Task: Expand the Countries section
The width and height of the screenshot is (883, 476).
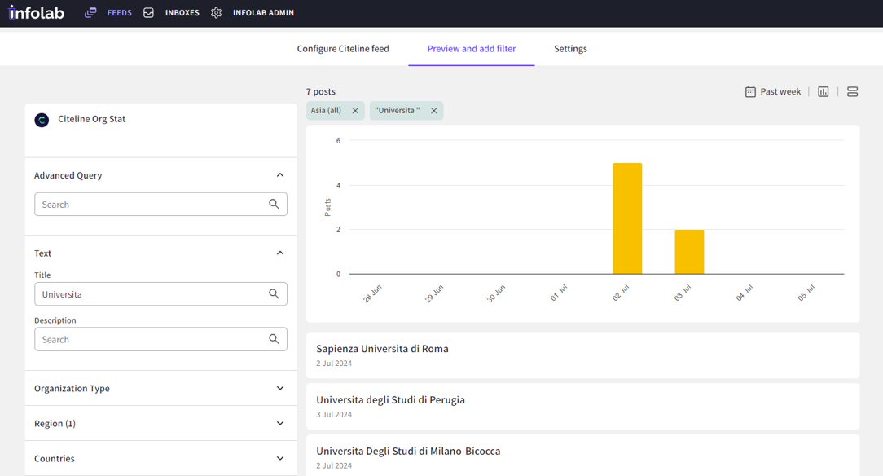Action: click(x=280, y=459)
